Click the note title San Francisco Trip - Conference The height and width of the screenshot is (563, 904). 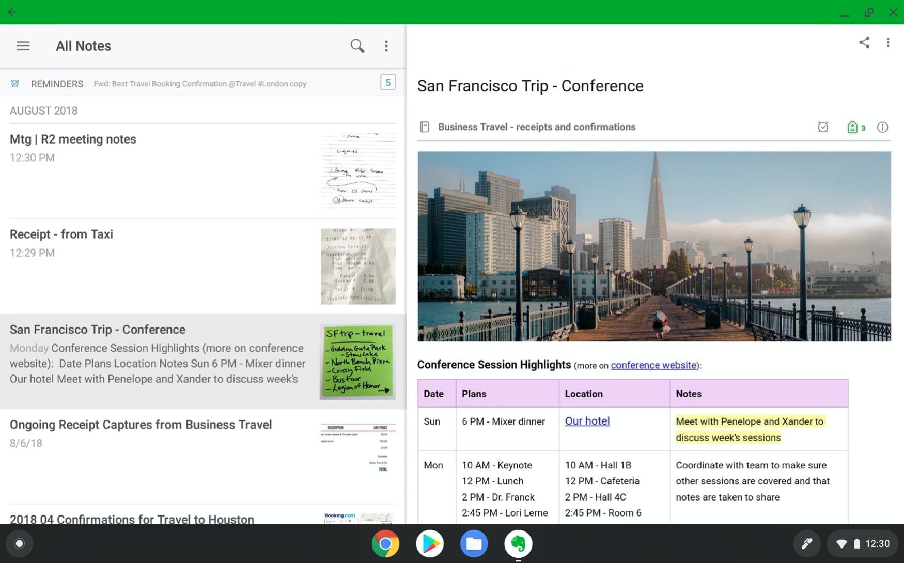[x=530, y=86]
